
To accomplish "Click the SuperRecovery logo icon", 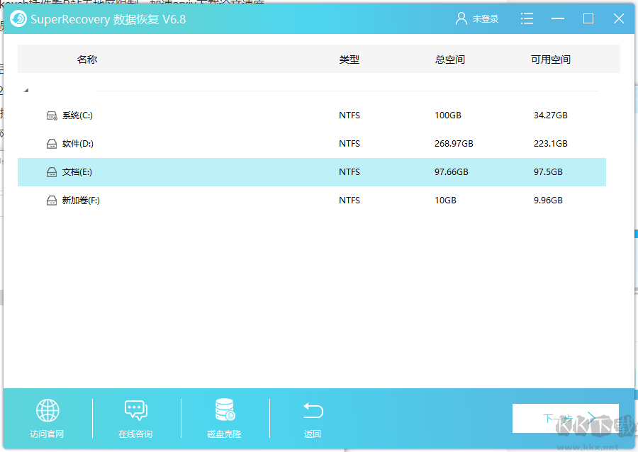I will click(18, 18).
